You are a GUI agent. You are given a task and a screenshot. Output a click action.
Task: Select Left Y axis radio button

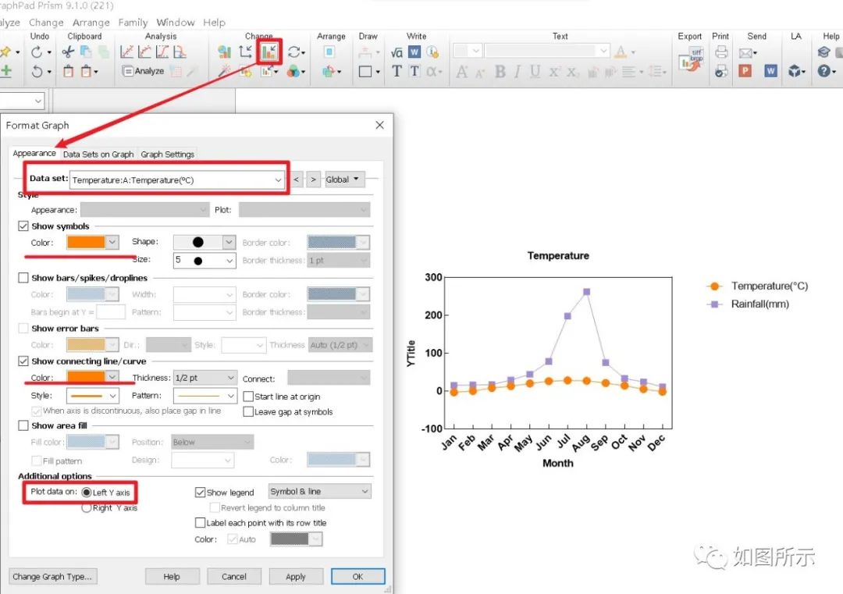[x=86, y=493]
